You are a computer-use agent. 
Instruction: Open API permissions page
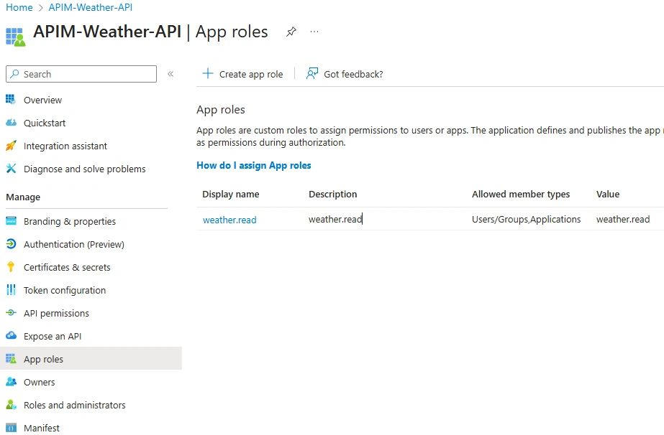(x=56, y=313)
